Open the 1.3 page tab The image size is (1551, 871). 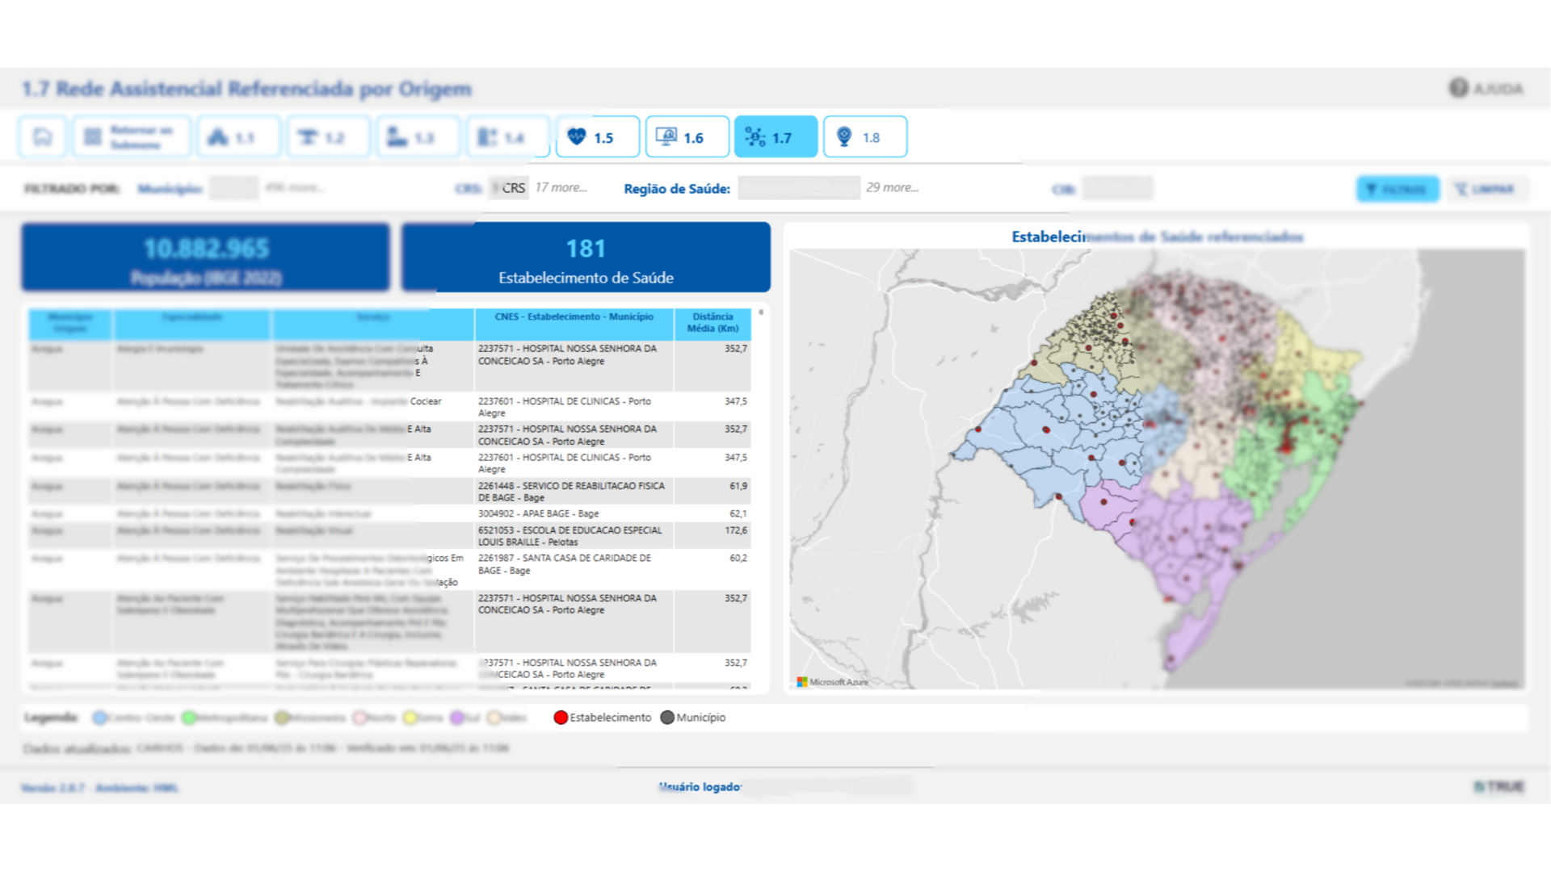[x=418, y=137]
